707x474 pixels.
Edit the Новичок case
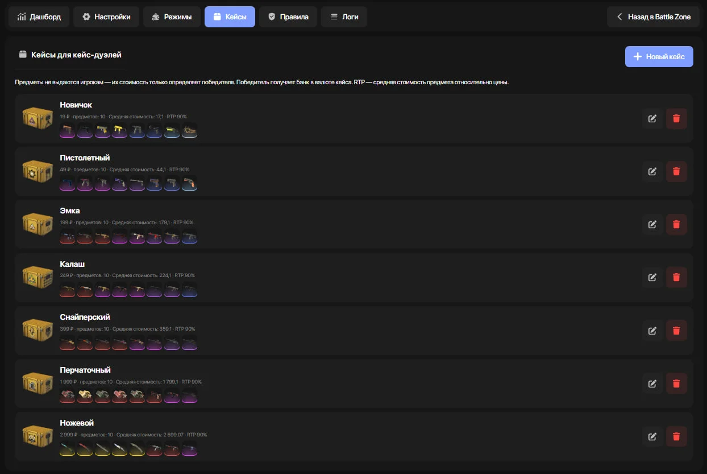pos(652,119)
